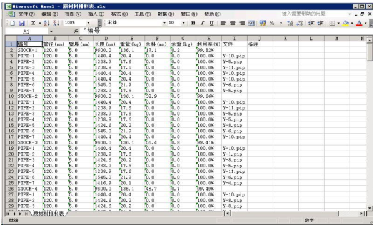Center align text in cell
The image size is (374, 228).
pyautogui.click(x=233, y=23)
